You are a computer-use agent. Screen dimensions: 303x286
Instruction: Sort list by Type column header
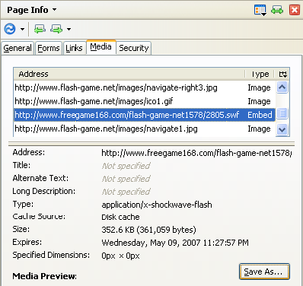(260, 74)
